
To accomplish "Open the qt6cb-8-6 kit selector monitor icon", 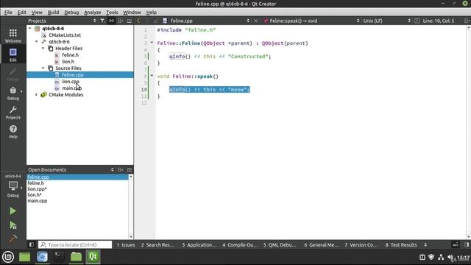I will (13, 186).
